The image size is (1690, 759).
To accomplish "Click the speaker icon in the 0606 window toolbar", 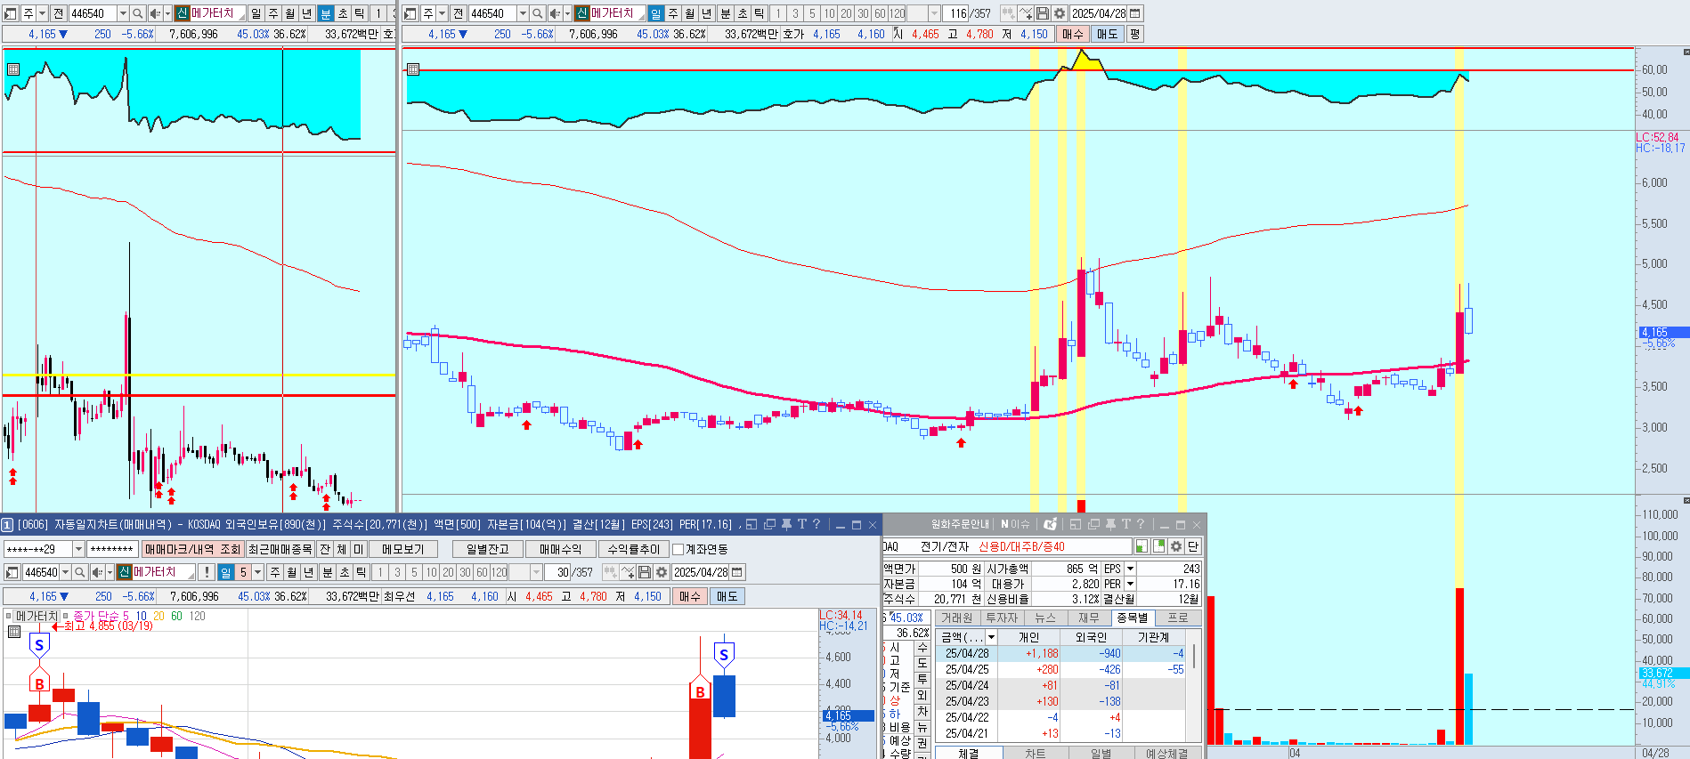I will (x=97, y=572).
